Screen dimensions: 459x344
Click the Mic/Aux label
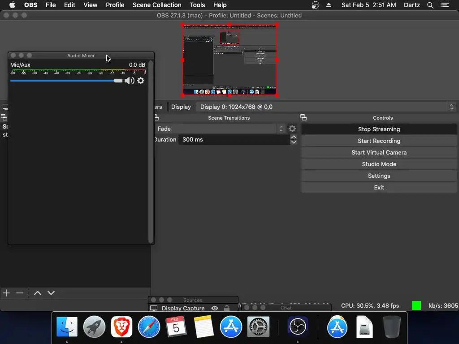[20, 64]
